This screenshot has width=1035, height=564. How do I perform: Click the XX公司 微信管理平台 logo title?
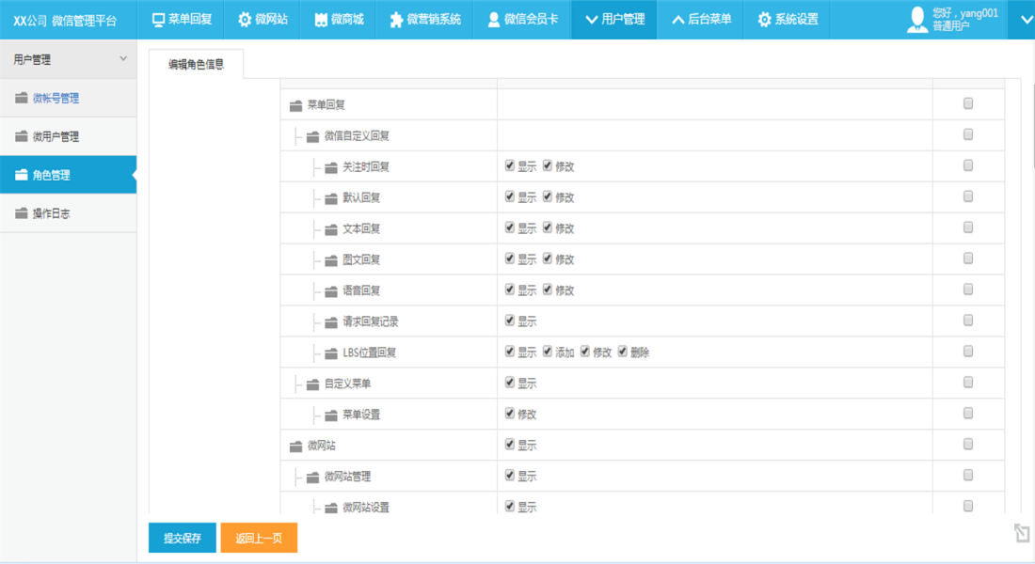pyautogui.click(x=65, y=21)
